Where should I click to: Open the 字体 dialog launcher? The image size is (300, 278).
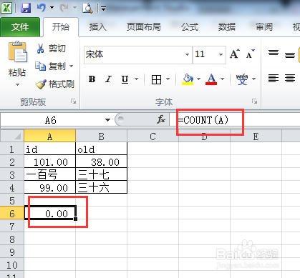(x=254, y=101)
